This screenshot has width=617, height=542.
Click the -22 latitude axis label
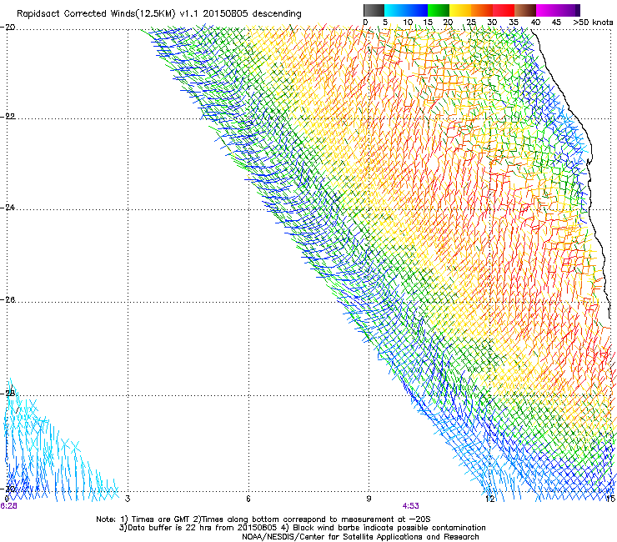8,117
